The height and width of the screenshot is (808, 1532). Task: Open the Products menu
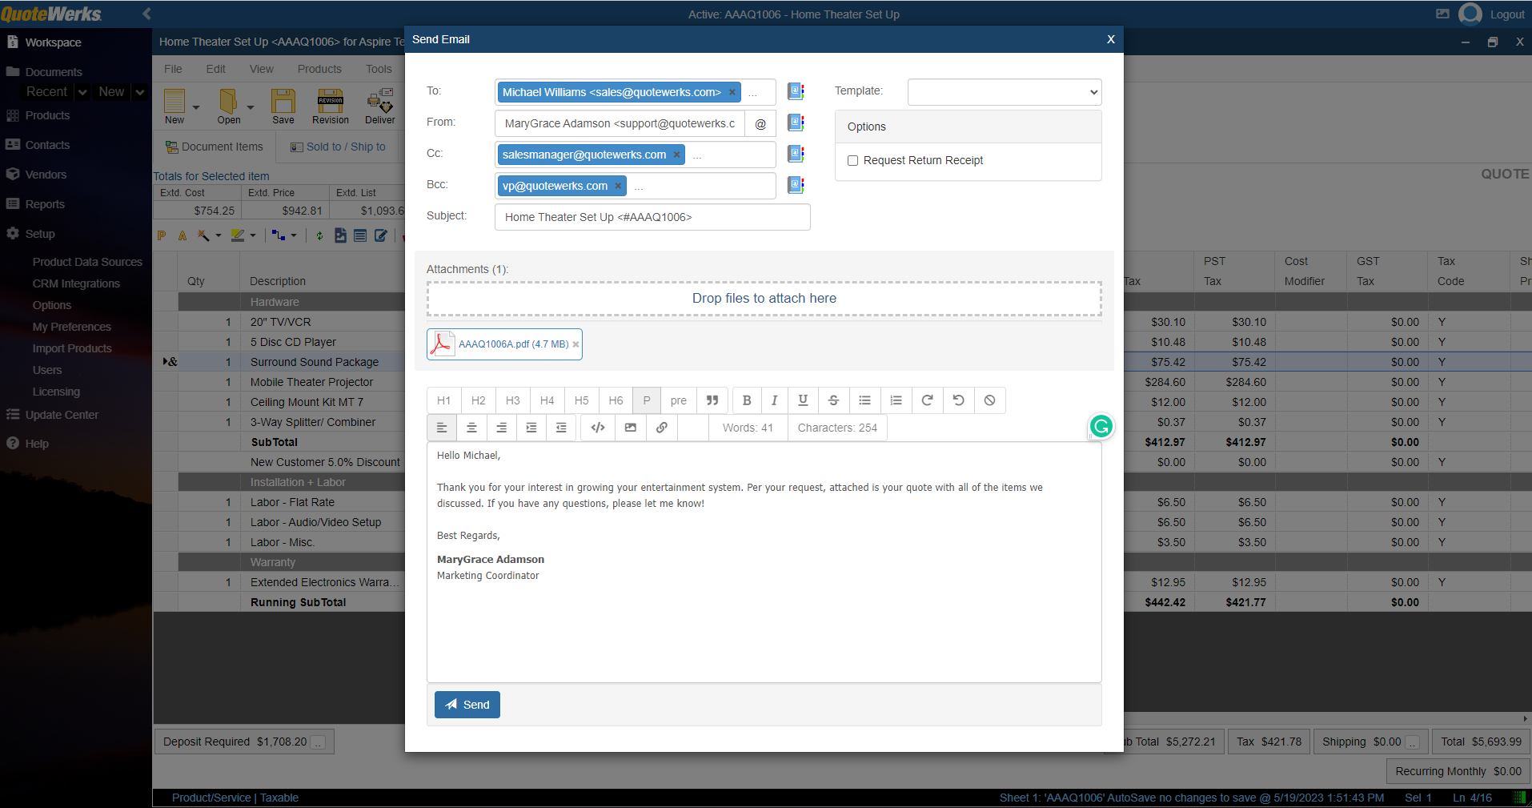(319, 69)
